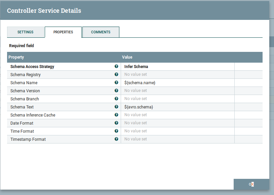The image size is (274, 195).
Task: Click help icon next to Schema Access Strategy
Action: [x=116, y=66]
